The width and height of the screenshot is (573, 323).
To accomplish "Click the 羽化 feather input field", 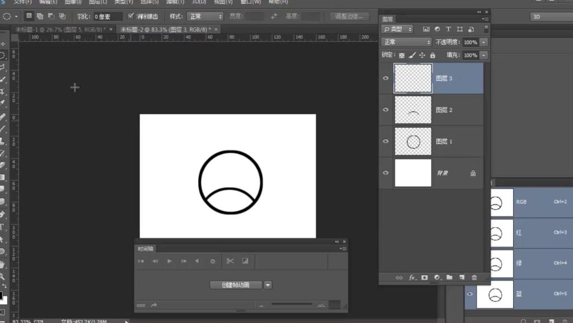I will coord(107,16).
